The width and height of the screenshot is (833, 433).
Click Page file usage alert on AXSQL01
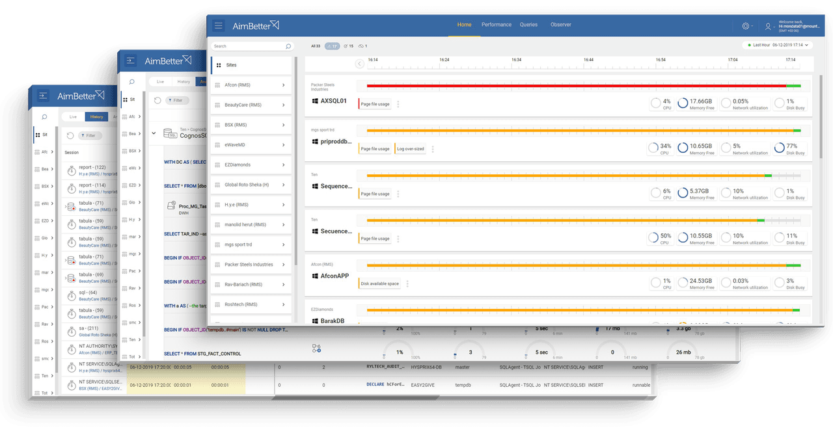(x=375, y=104)
